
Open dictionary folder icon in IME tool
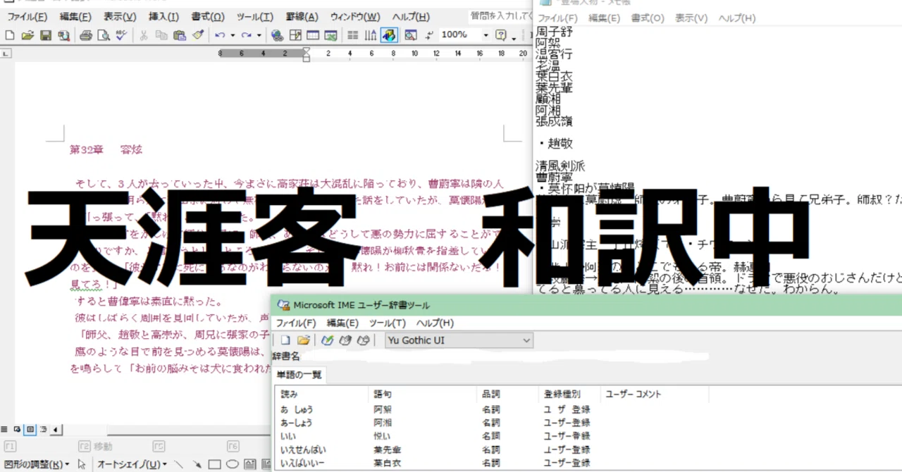303,341
